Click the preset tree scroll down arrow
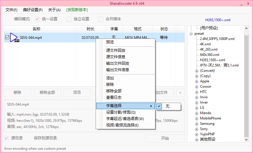The image size is (253, 153). click(247, 139)
